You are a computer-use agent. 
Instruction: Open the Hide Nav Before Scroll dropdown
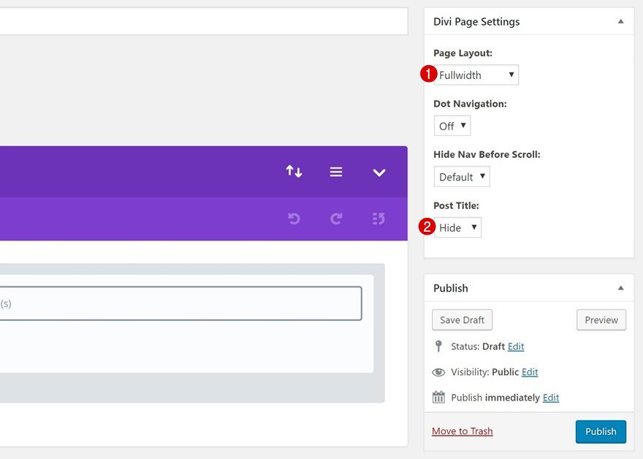click(x=461, y=176)
